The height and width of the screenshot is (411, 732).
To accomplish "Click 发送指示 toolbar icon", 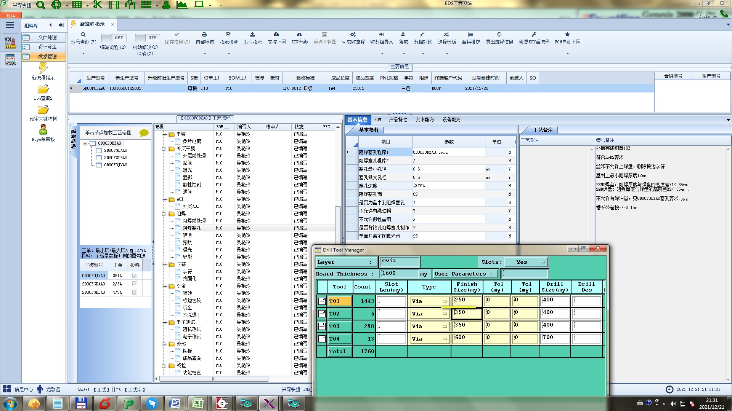I will (252, 35).
